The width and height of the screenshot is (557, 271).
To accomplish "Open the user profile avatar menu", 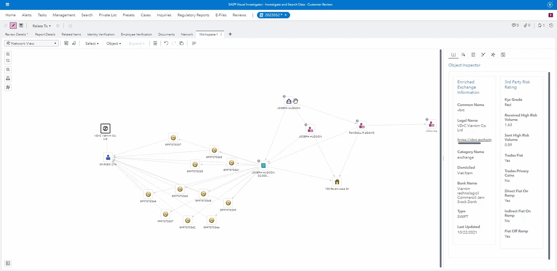I will pyautogui.click(x=550, y=4).
